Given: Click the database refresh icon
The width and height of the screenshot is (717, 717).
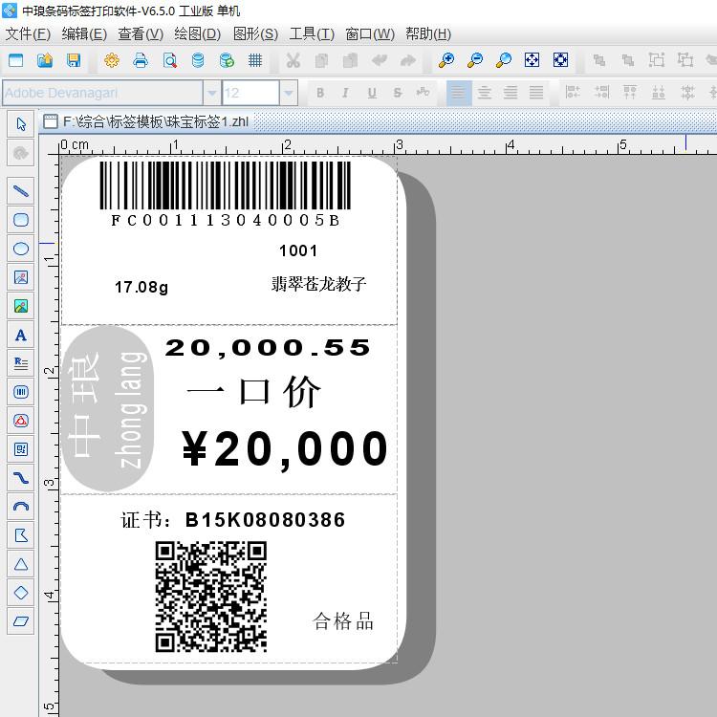Looking at the screenshot, I should click(x=227, y=60).
